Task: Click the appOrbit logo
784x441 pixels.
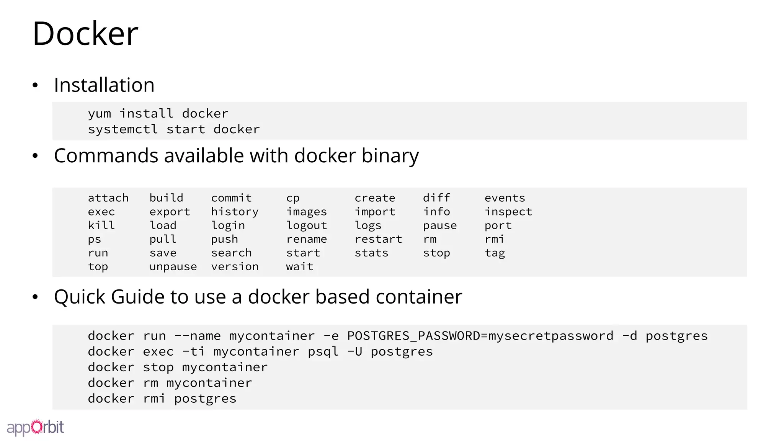Action: (35, 427)
